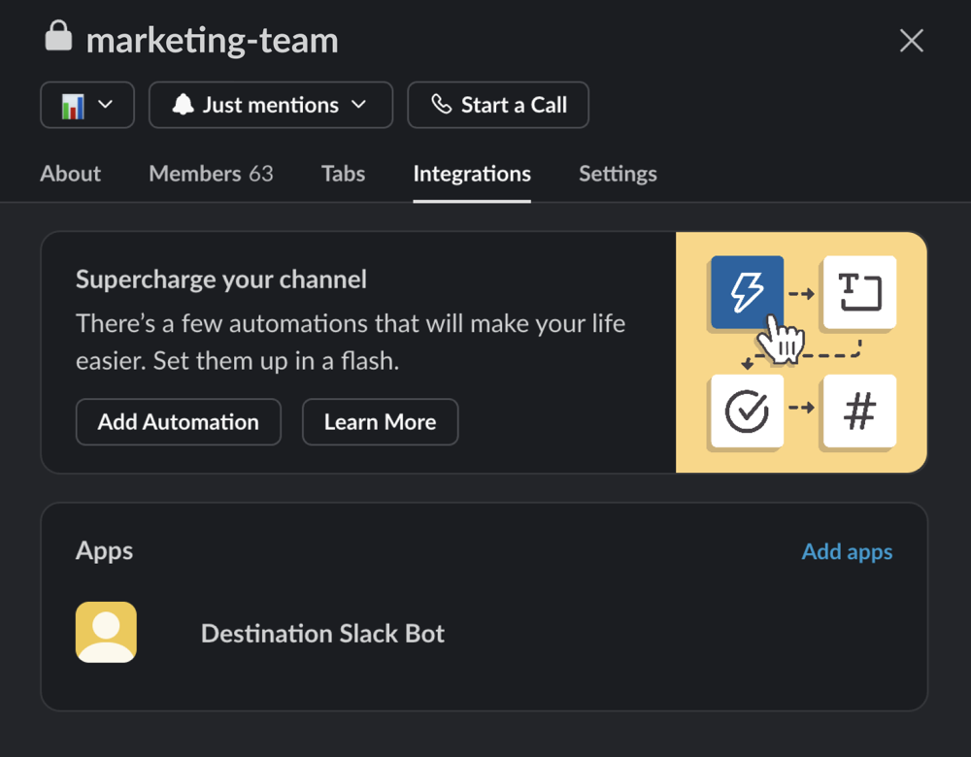
Task: Open Add apps link
Action: click(847, 551)
